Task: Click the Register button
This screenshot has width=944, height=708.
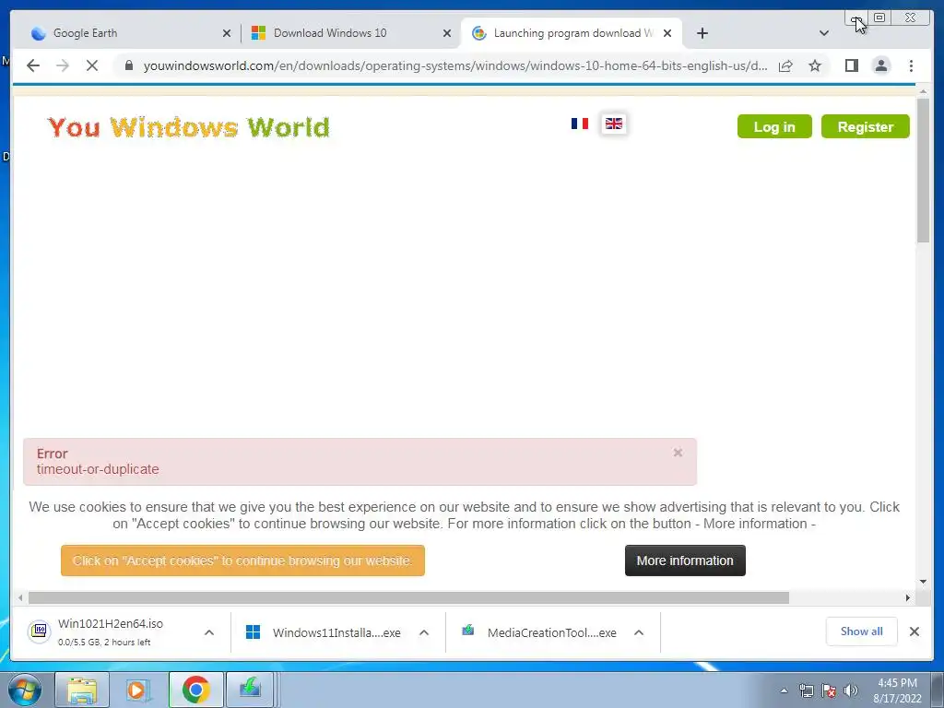Action: (865, 126)
